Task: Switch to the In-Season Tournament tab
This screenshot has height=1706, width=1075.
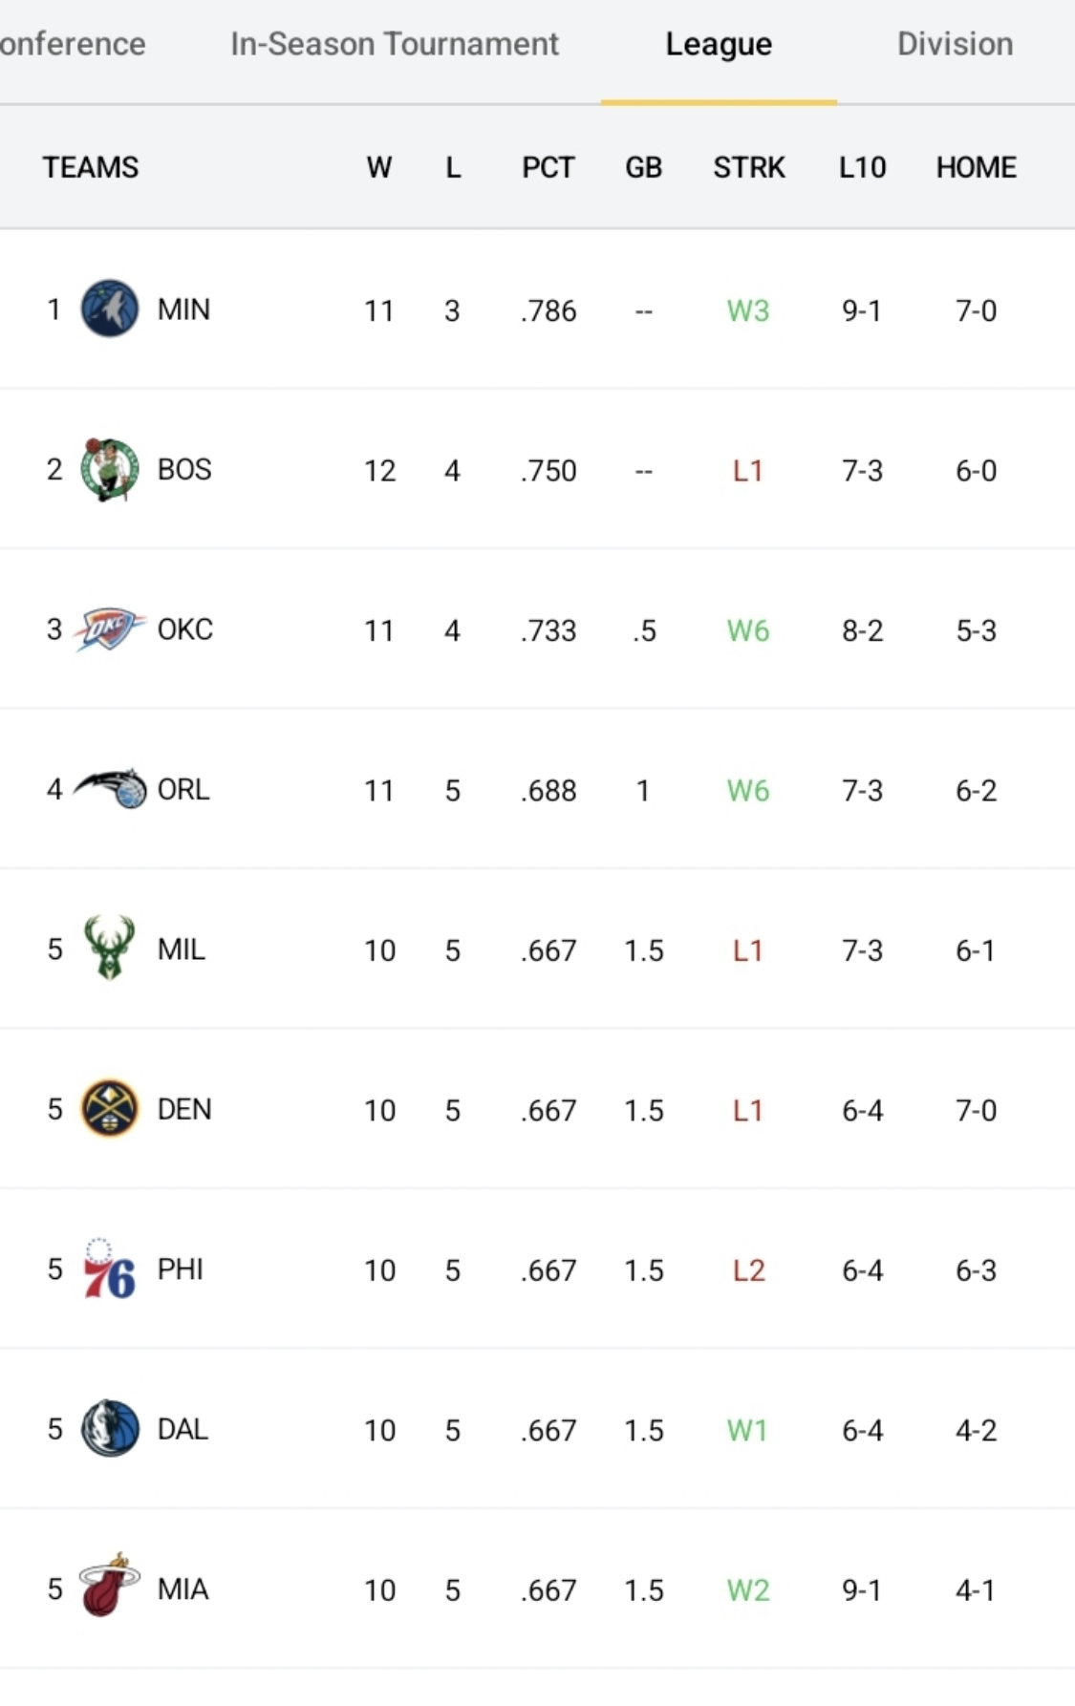Action: click(x=394, y=44)
